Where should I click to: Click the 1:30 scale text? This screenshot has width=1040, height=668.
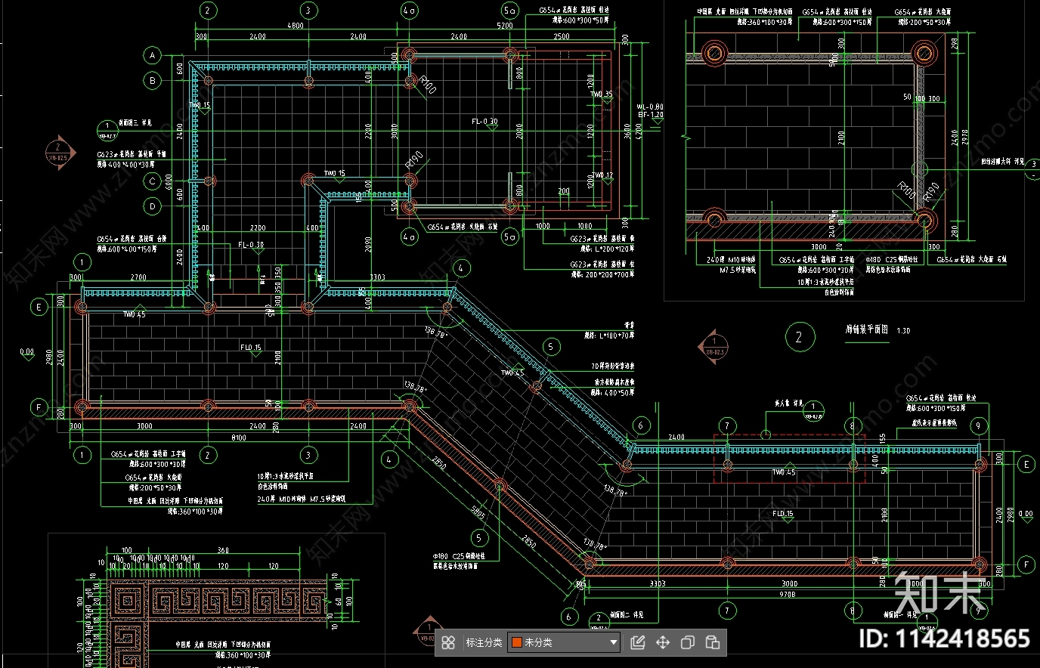coord(903,331)
